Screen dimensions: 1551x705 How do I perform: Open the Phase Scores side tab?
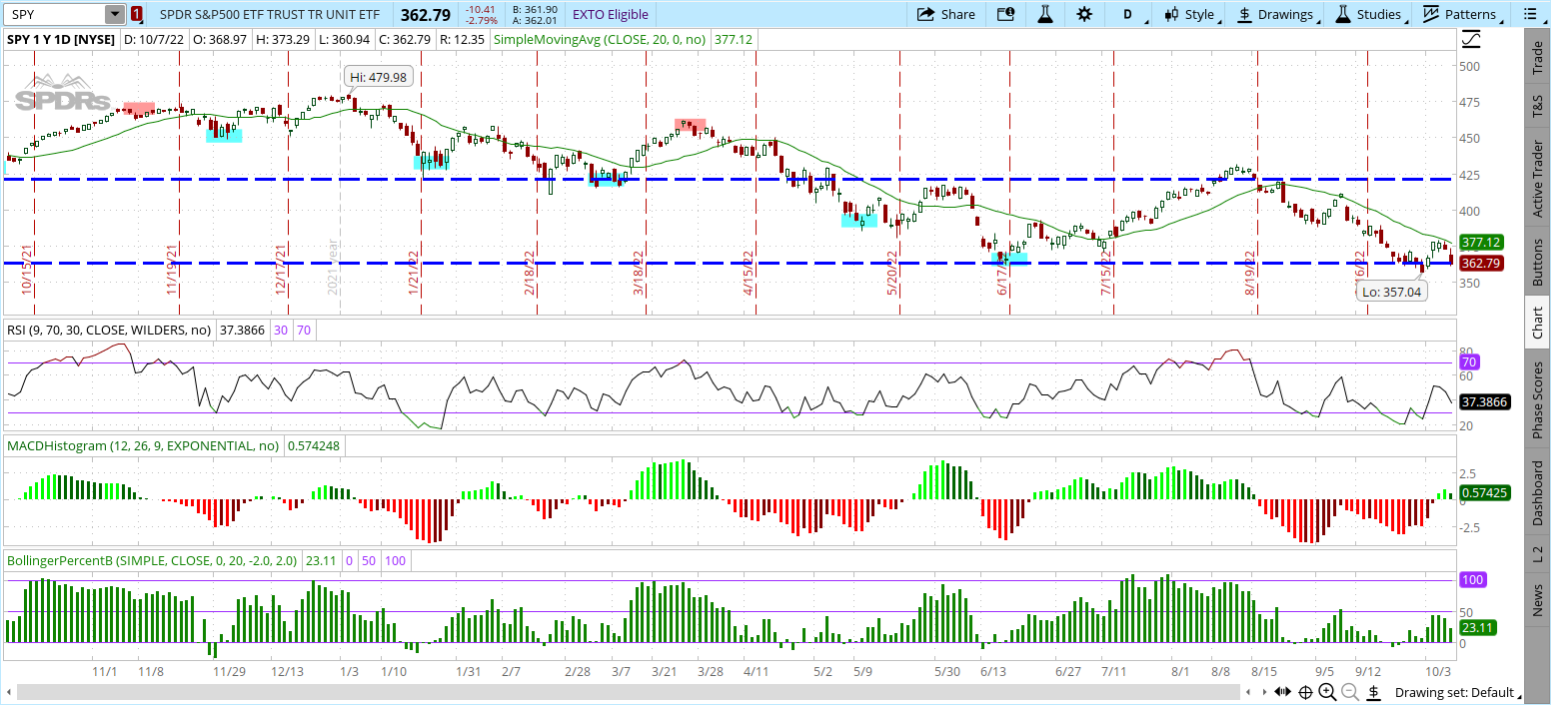(x=1538, y=399)
